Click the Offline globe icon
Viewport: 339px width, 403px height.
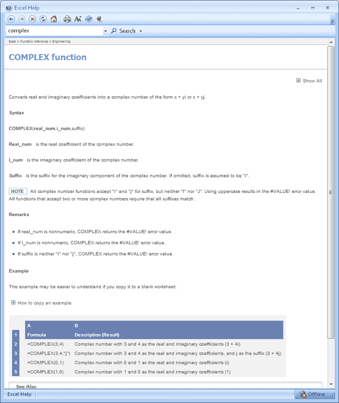(303, 394)
